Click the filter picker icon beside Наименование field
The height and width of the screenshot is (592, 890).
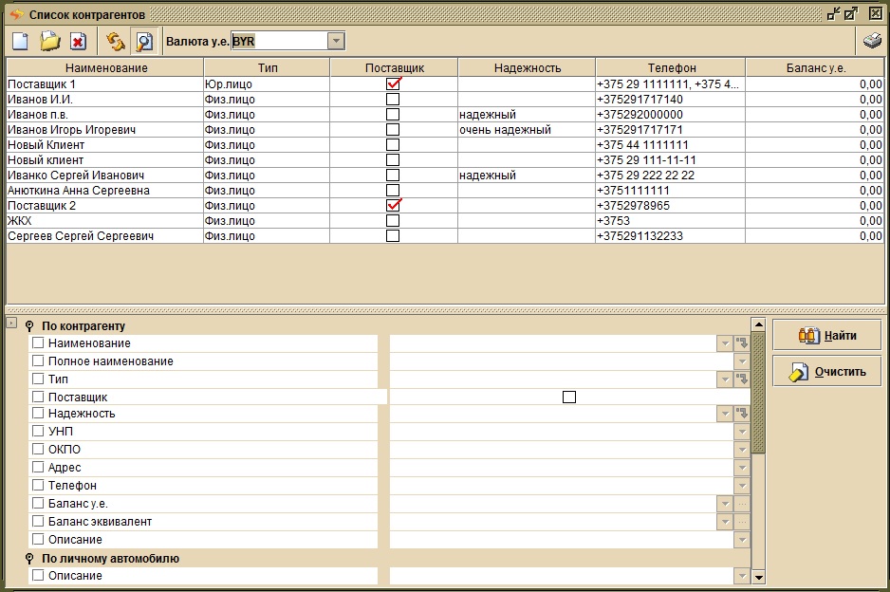[x=741, y=342]
